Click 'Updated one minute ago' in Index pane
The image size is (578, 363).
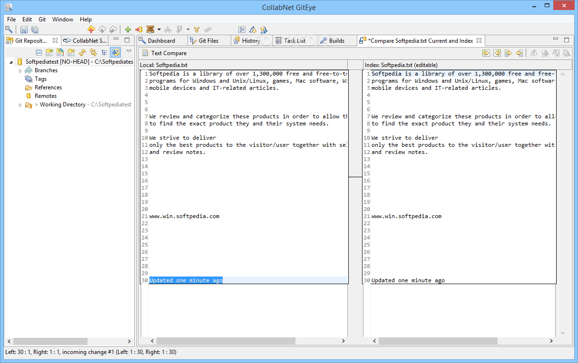tap(408, 280)
